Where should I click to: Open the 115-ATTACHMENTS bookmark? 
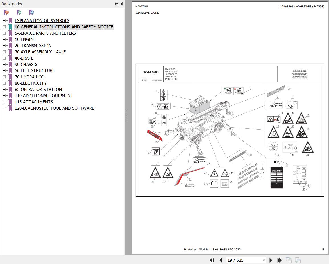pos(34,102)
